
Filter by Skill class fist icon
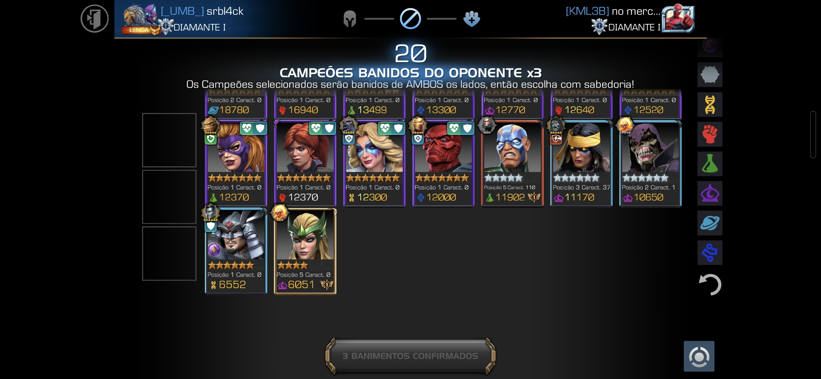tap(710, 134)
